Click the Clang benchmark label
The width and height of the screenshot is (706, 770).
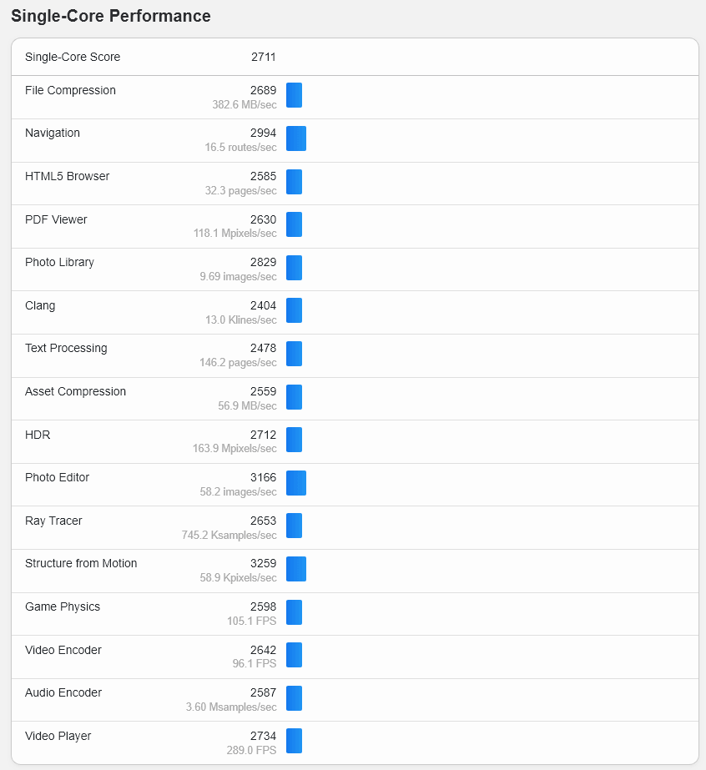pos(40,305)
